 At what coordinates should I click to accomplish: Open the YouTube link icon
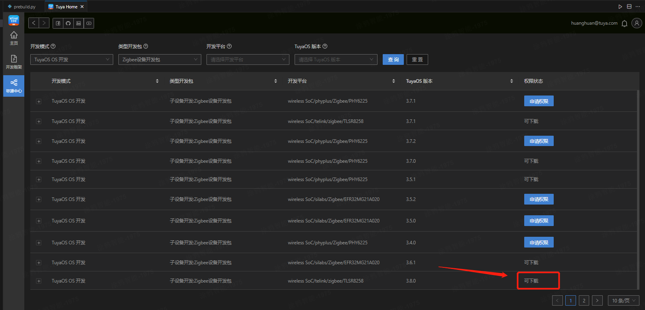click(x=89, y=23)
